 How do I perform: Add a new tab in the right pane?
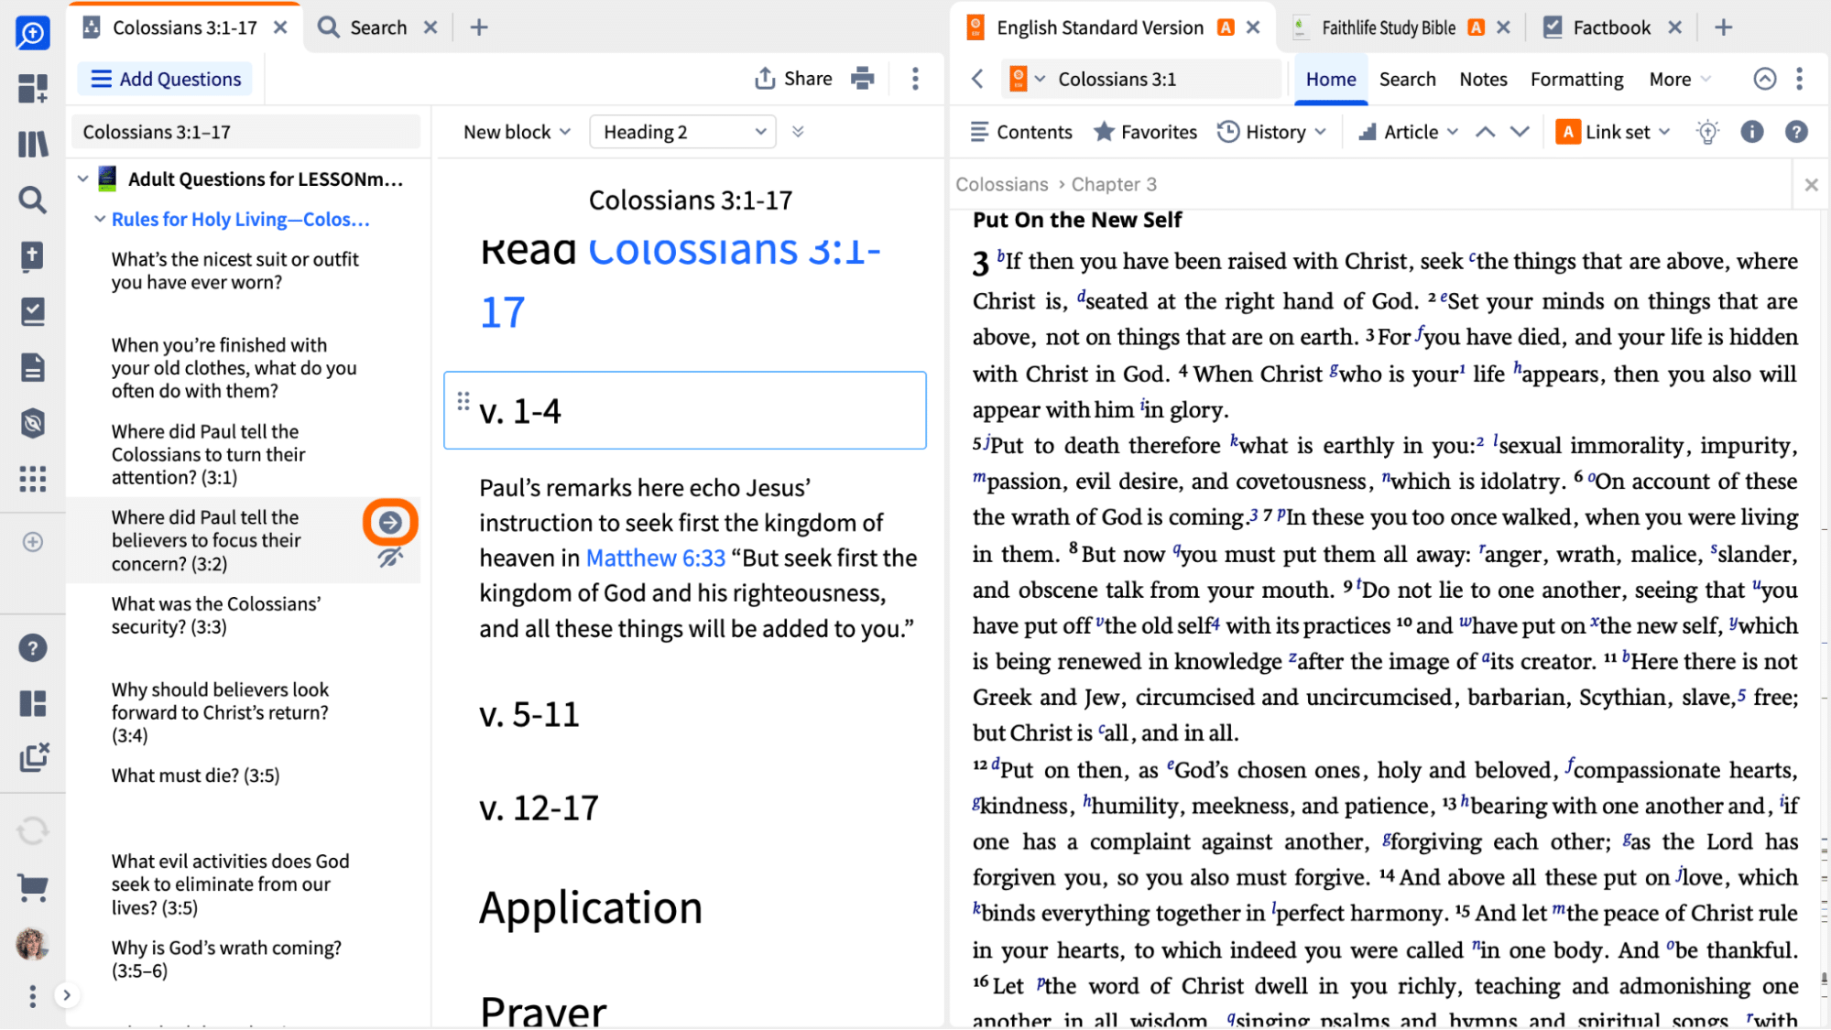click(1723, 27)
